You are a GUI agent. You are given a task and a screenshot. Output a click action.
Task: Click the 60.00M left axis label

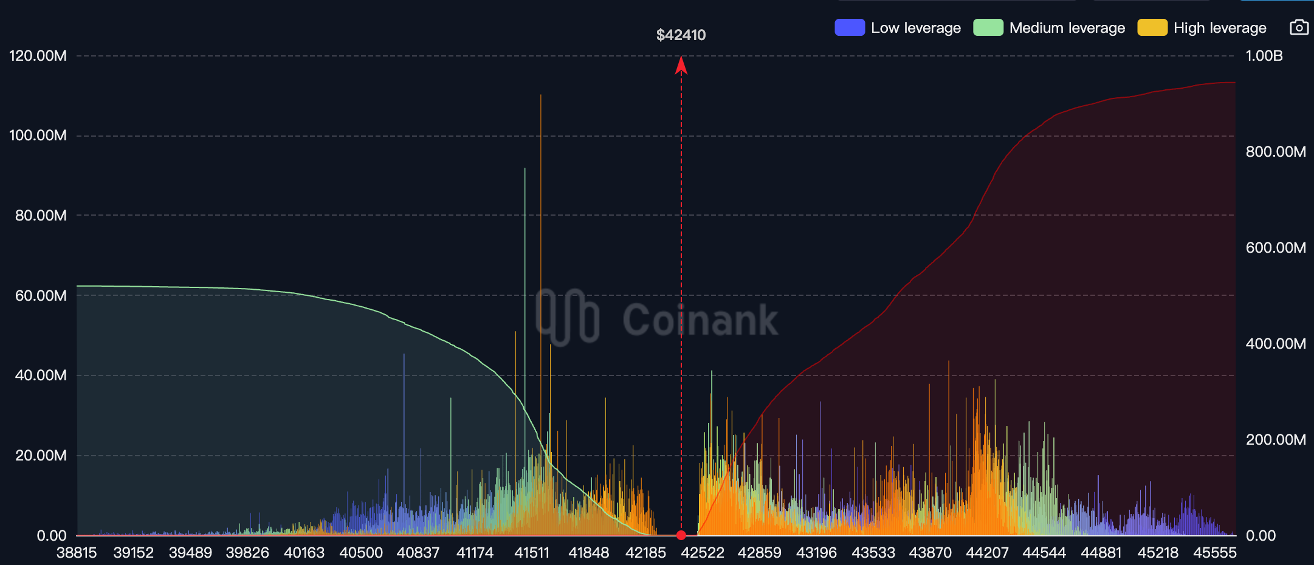41,296
